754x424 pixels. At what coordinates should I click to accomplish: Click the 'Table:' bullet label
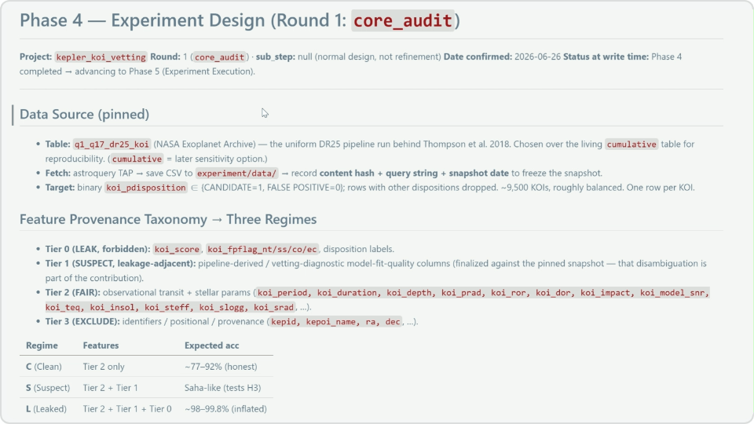(57, 144)
